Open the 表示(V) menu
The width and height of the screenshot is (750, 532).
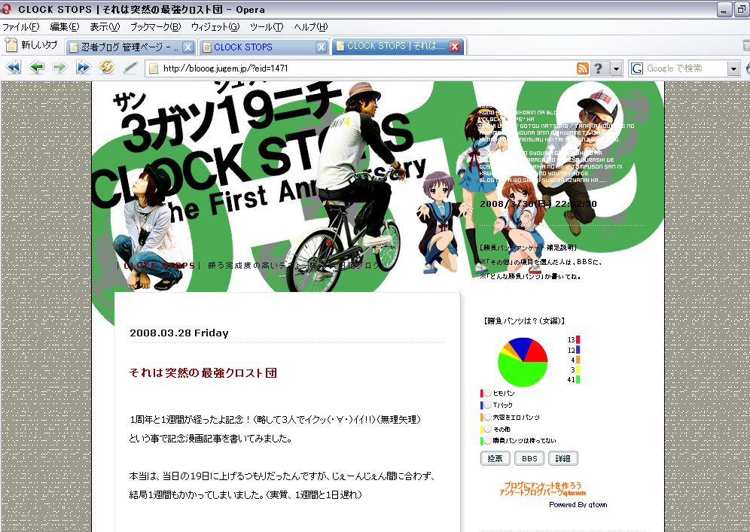[x=105, y=27]
